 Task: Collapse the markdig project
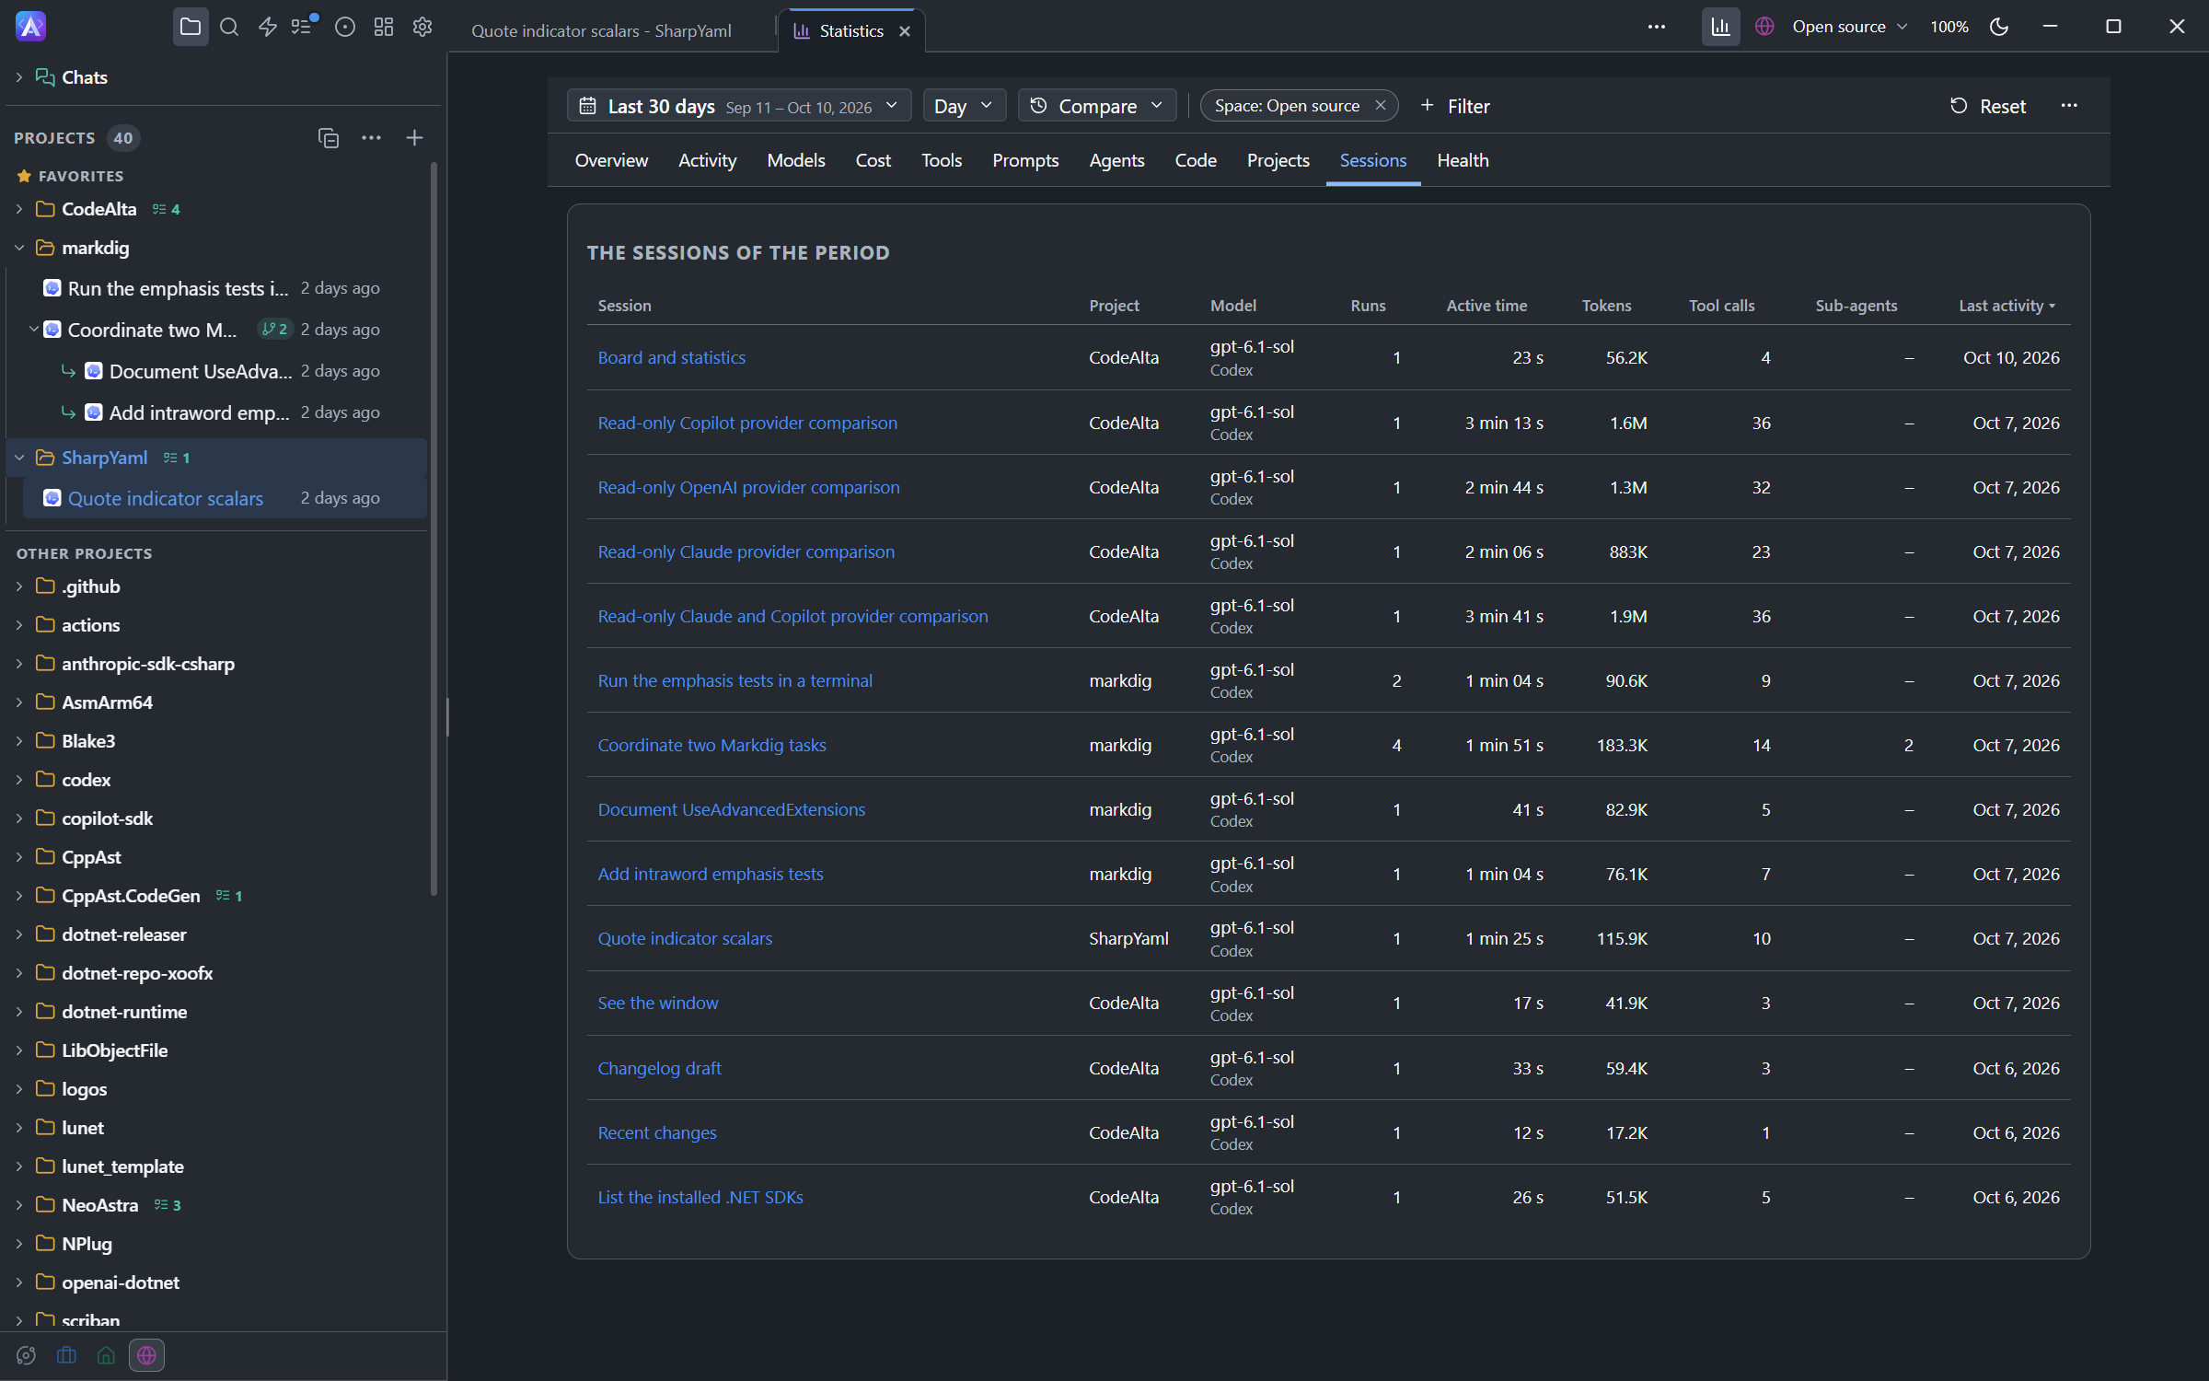pyautogui.click(x=19, y=248)
